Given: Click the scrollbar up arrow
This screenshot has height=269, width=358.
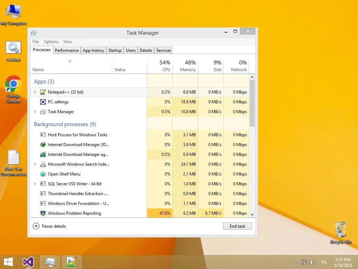Looking at the screenshot, I should [252, 77].
